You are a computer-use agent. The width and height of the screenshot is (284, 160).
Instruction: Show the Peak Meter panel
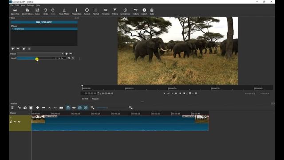coord(64,12)
